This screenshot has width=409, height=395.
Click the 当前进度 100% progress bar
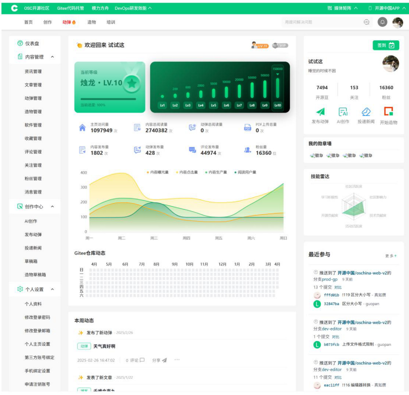(108, 99)
